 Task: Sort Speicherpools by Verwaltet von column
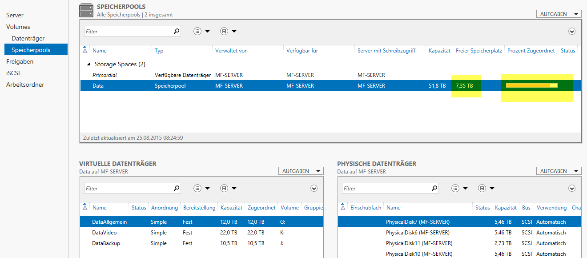[231, 51]
